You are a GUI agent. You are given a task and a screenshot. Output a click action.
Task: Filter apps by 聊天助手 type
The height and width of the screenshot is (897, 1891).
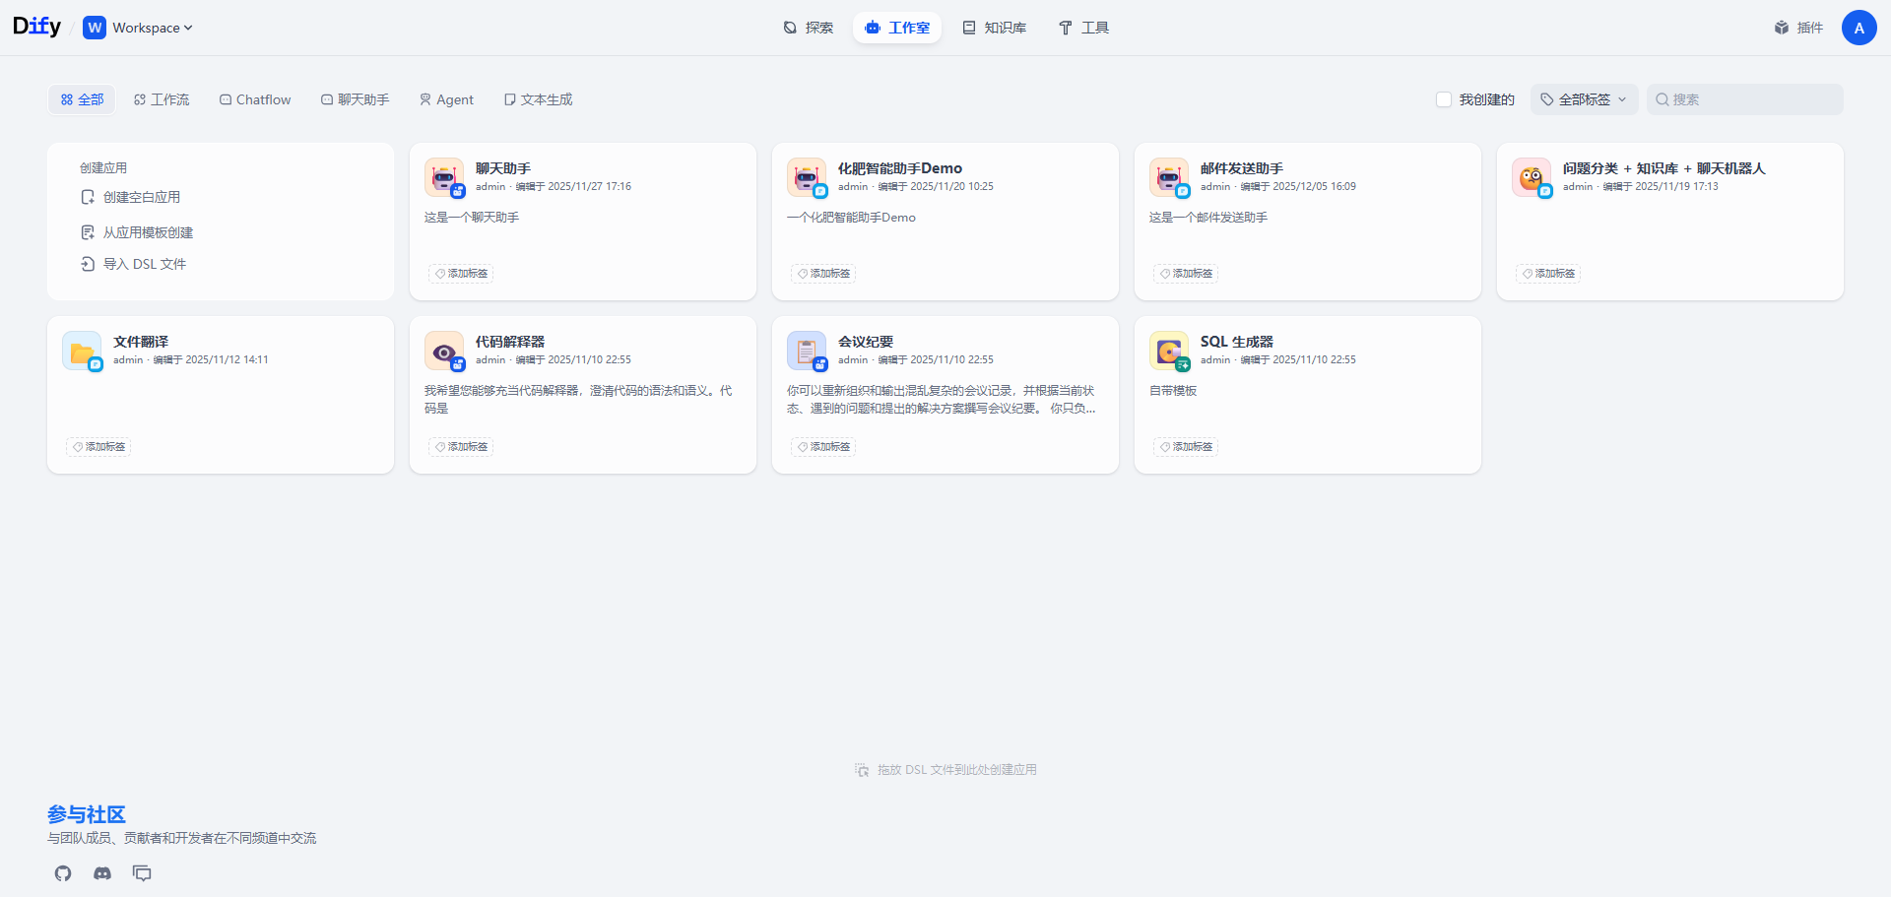tap(355, 99)
